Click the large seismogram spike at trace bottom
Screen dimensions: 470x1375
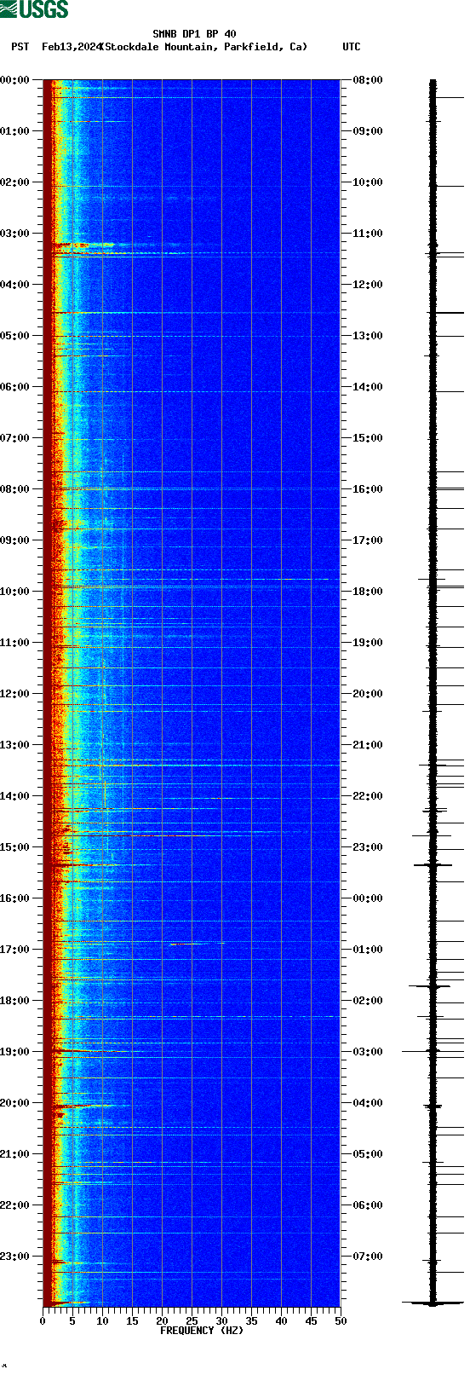[x=433, y=1303]
